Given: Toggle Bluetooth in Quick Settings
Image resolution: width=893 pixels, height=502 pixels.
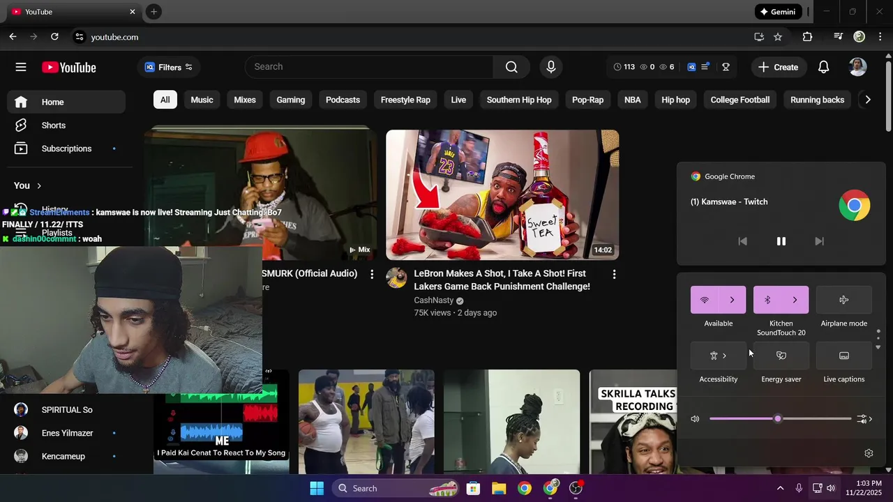Looking at the screenshot, I should coord(767,300).
